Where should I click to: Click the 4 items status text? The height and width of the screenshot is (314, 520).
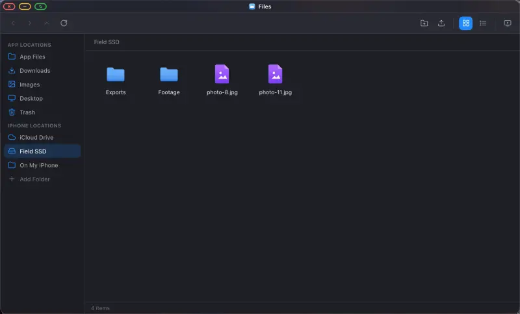click(x=100, y=308)
